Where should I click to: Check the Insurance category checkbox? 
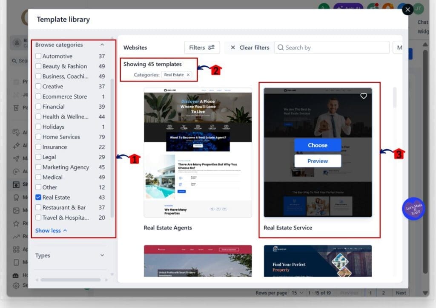pos(38,147)
